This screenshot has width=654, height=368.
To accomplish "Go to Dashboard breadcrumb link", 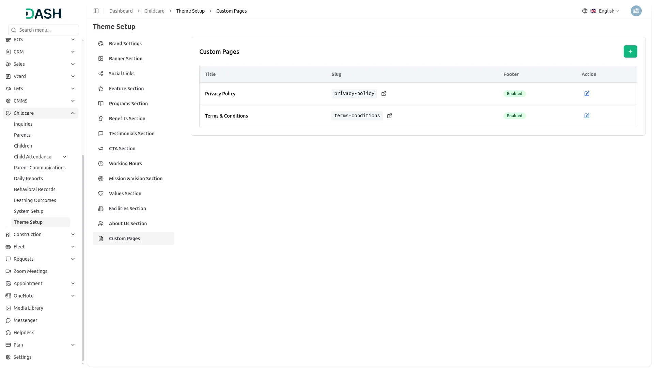I will pyautogui.click(x=121, y=11).
